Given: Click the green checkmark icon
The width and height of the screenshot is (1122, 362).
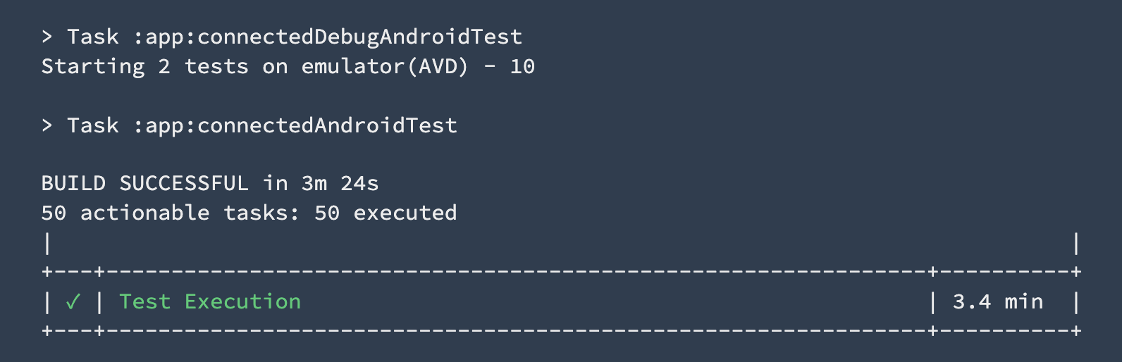Looking at the screenshot, I should (x=73, y=302).
